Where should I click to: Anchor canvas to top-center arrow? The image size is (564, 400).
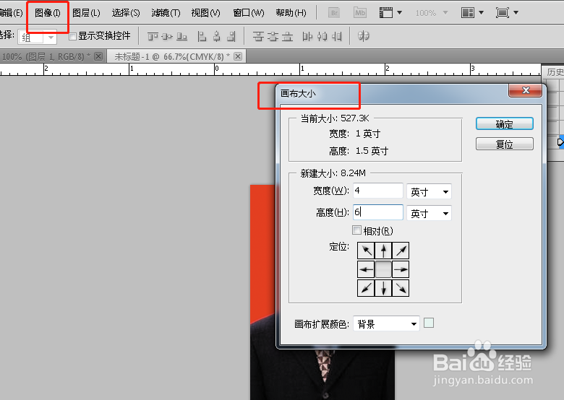[383, 251]
